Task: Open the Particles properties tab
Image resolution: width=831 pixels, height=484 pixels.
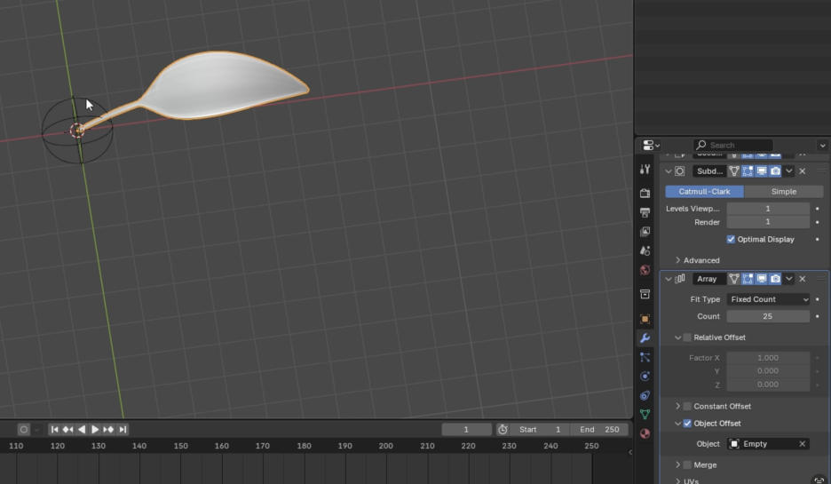Action: [x=645, y=357]
